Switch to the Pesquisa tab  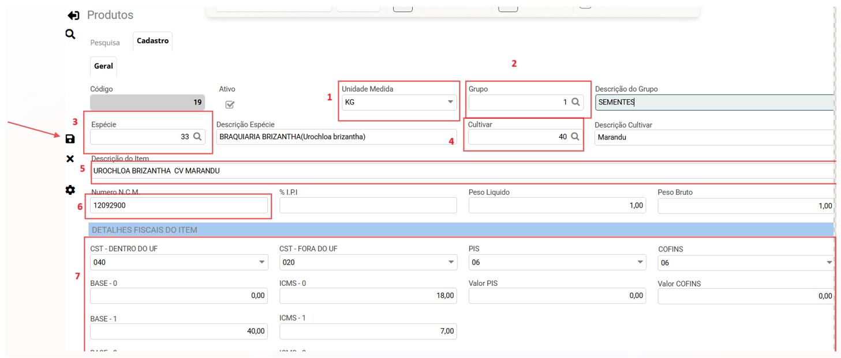click(105, 43)
